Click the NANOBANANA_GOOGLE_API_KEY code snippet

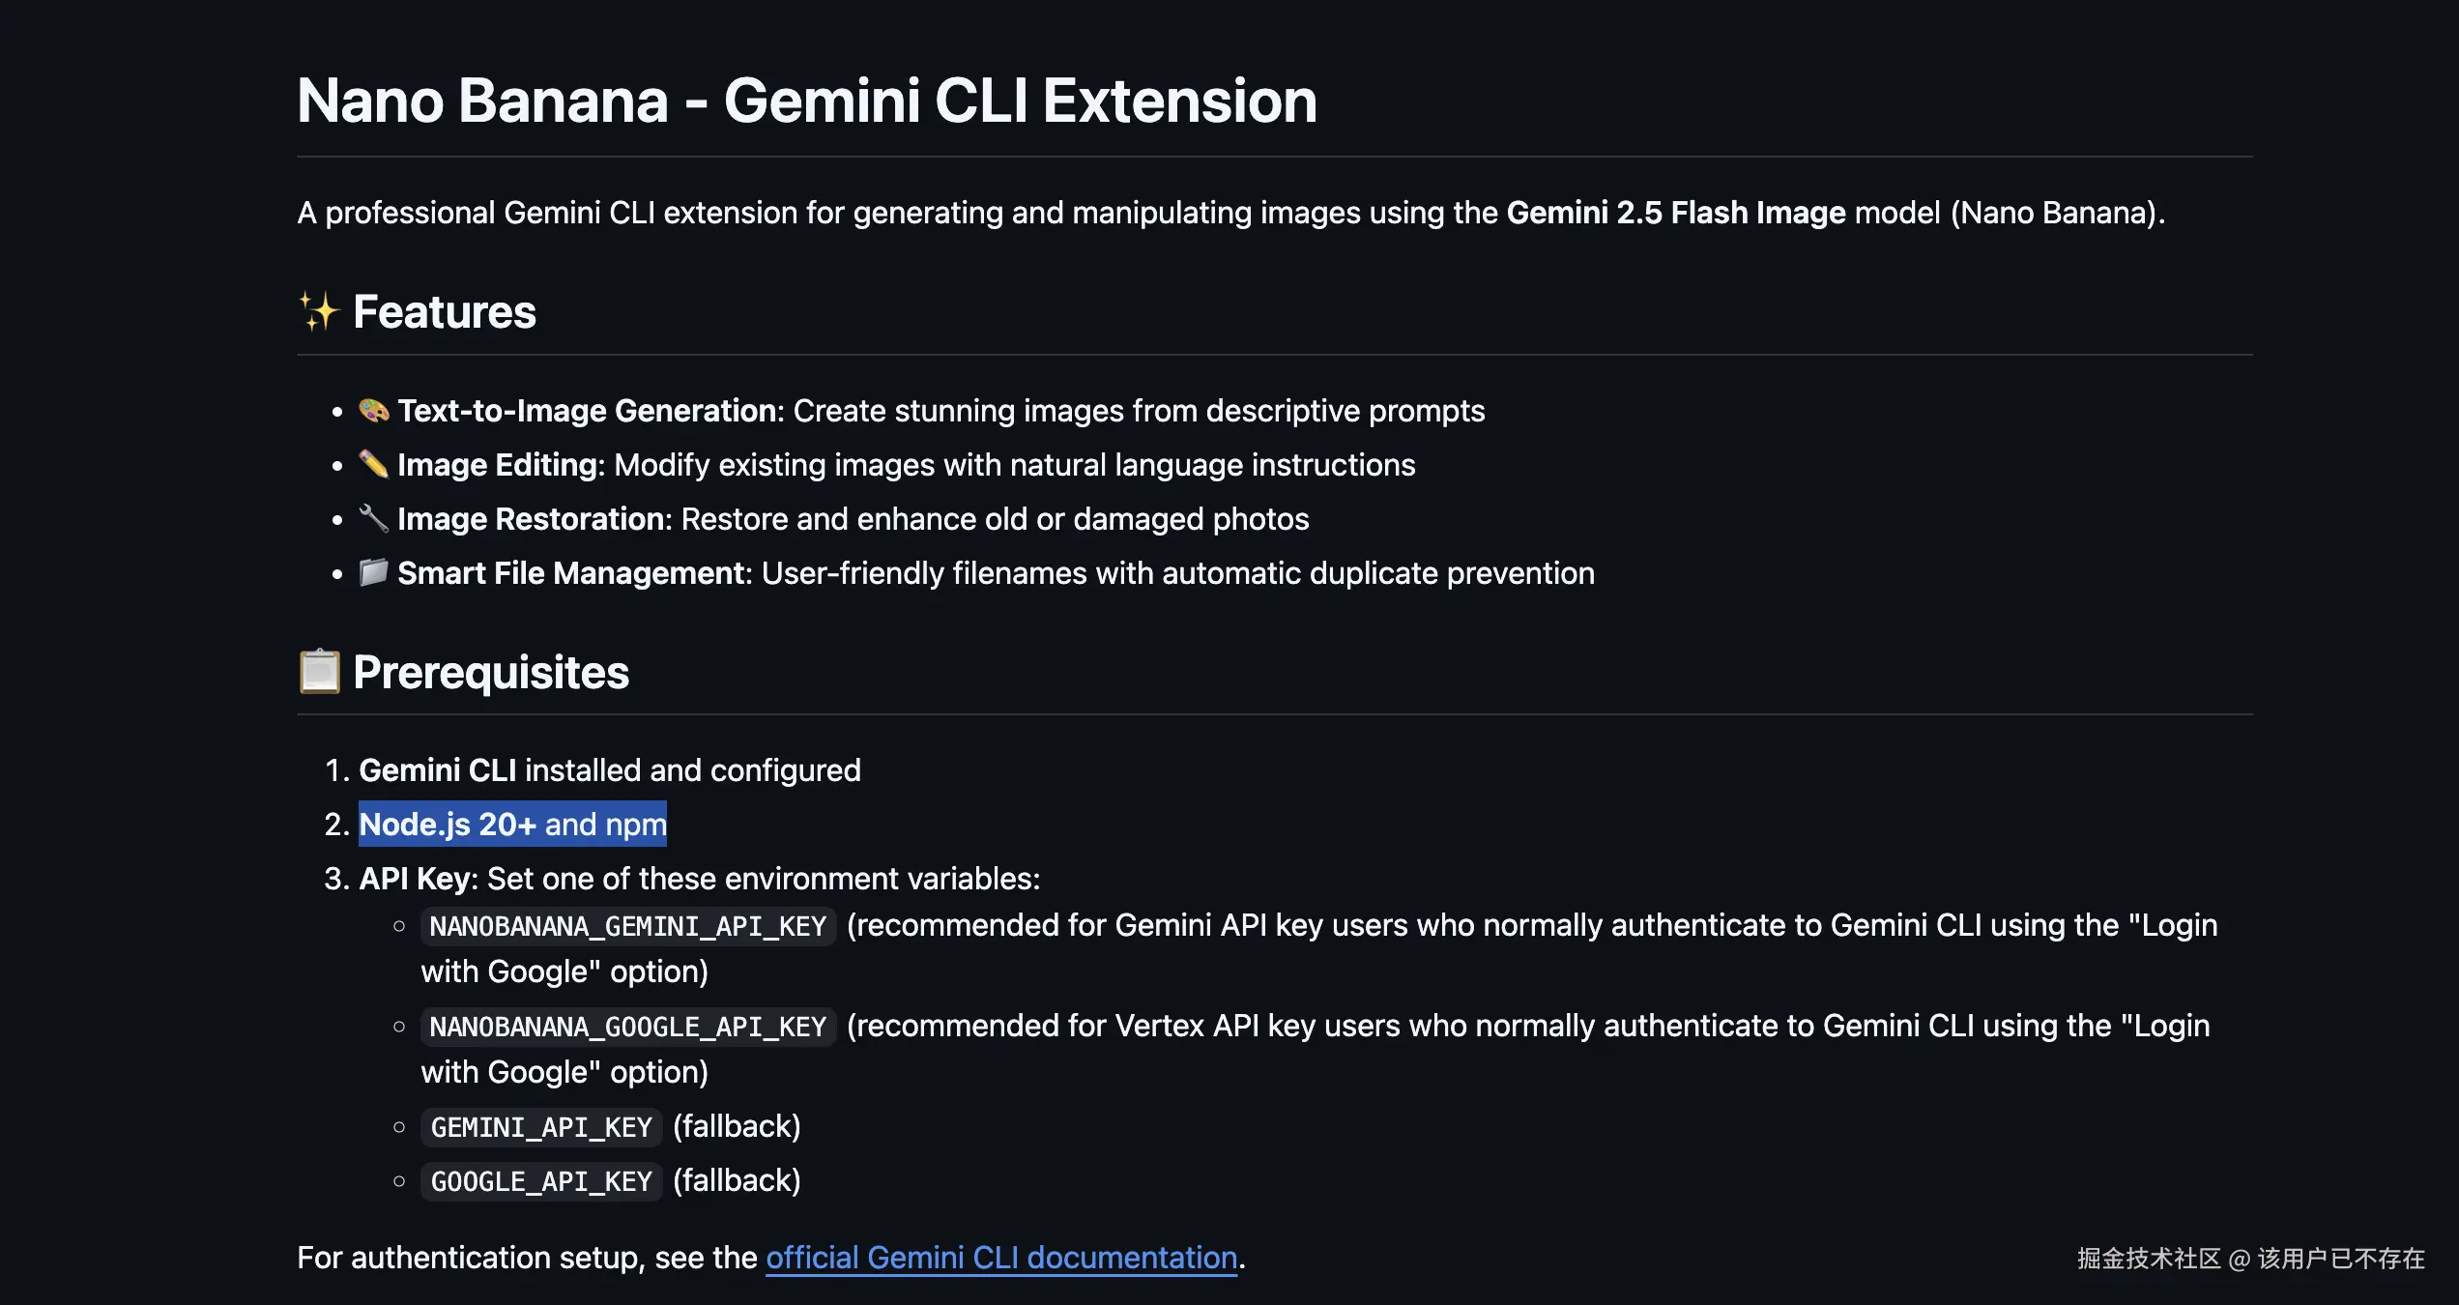click(x=627, y=1027)
